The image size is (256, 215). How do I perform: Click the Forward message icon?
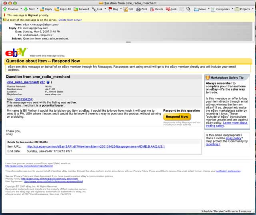(81, 9)
